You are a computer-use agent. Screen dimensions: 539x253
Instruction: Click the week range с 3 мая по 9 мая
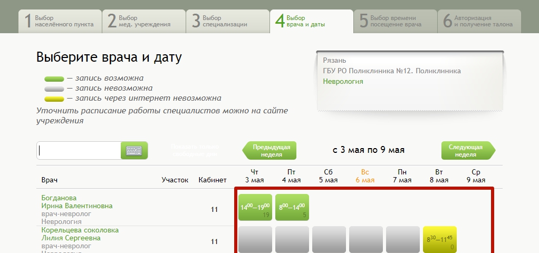point(369,150)
